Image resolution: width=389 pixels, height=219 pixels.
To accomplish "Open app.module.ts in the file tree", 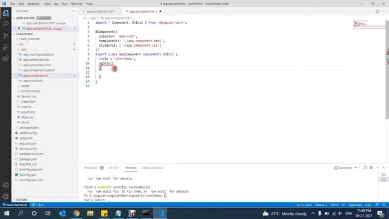I will click(33, 81).
